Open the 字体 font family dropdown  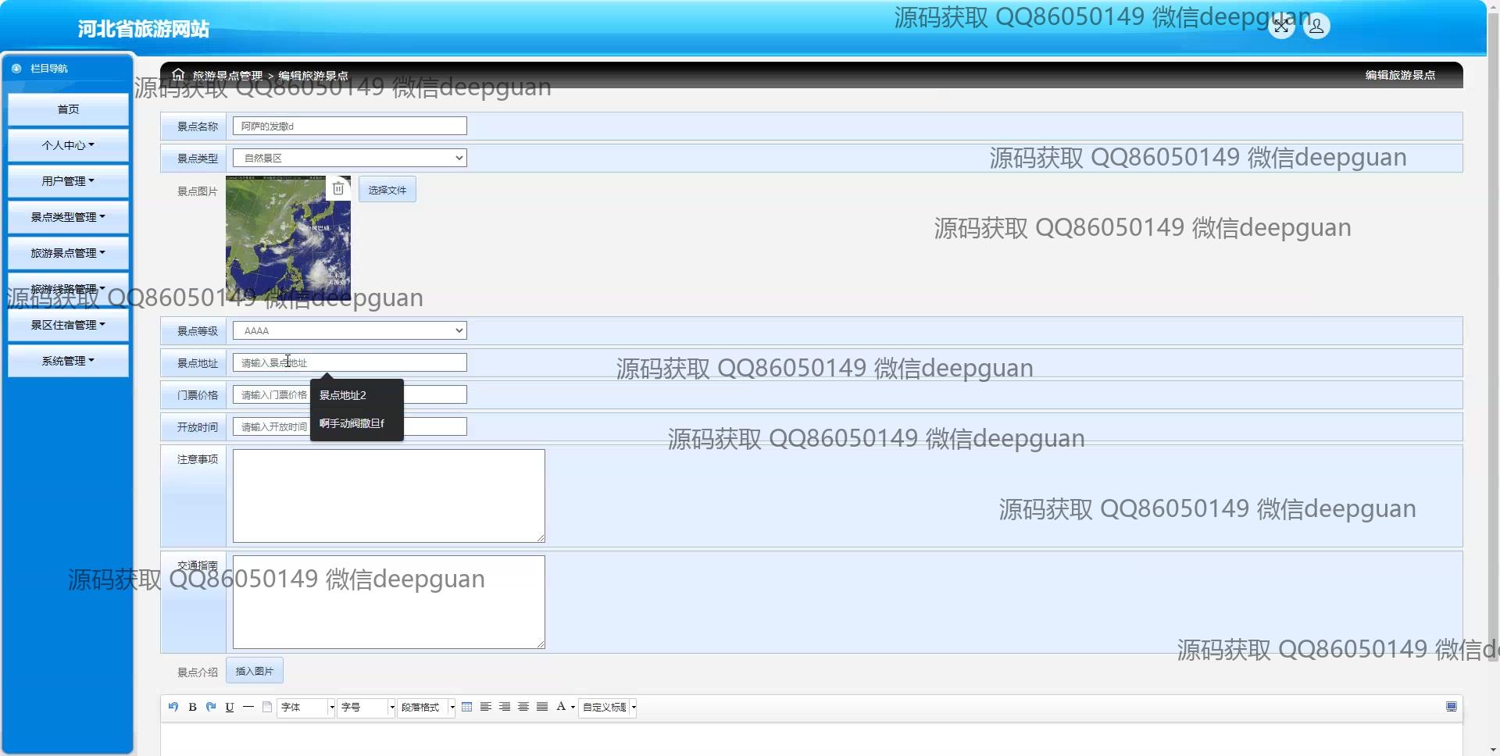[x=306, y=707]
